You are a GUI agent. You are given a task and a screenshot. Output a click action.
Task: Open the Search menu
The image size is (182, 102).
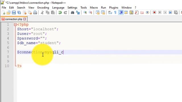point(21,8)
